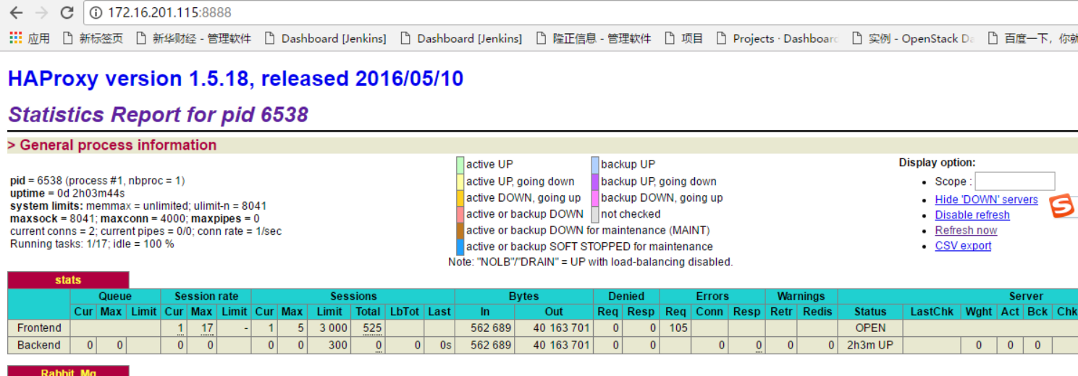Click the Backend status 2h3m UP cell
This screenshot has width=1078, height=376.
click(x=870, y=345)
